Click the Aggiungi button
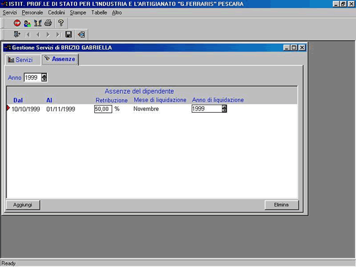356x267 pixels. [x=23, y=205]
